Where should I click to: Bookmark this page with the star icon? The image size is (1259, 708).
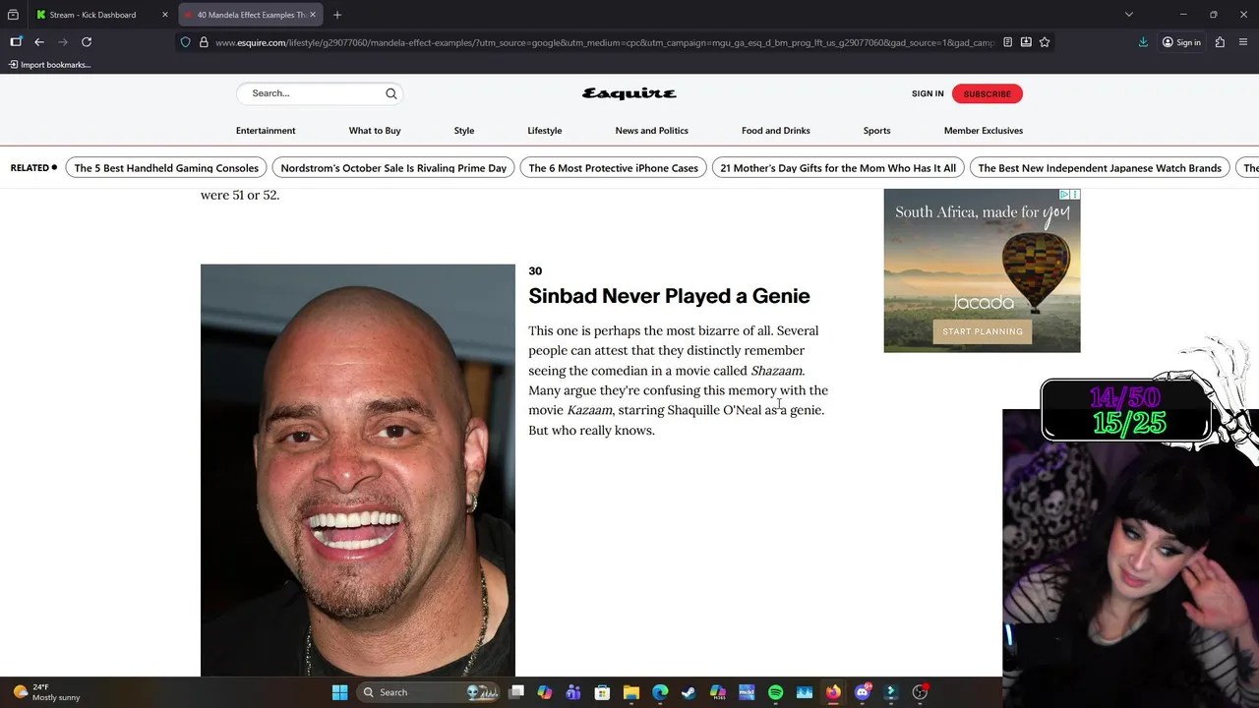[1045, 42]
